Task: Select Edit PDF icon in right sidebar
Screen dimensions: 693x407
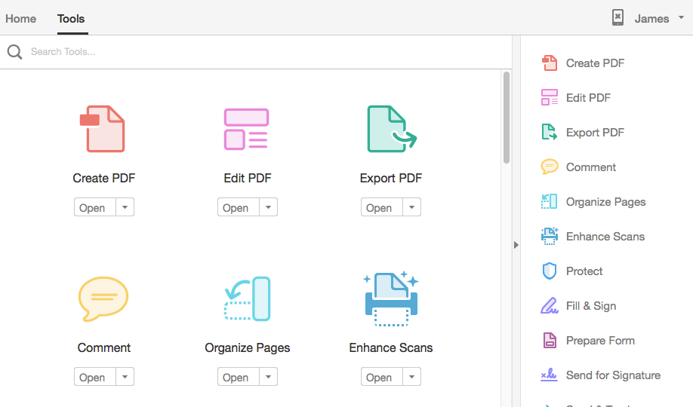Action: click(x=550, y=97)
